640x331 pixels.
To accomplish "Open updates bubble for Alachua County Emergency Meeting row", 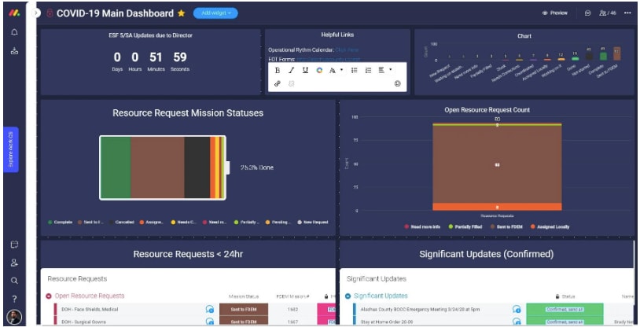I will click(x=517, y=309).
